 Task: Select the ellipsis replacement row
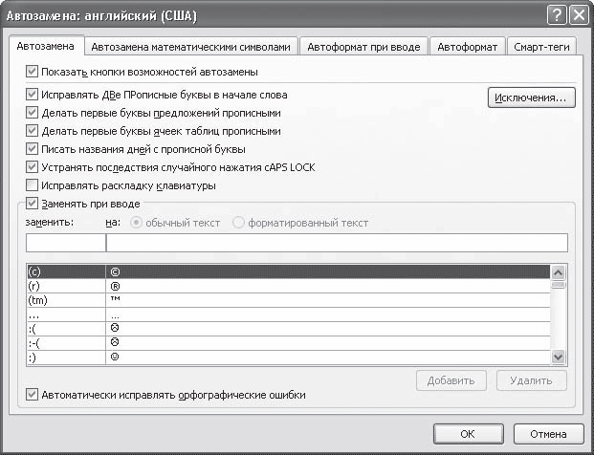(x=289, y=314)
